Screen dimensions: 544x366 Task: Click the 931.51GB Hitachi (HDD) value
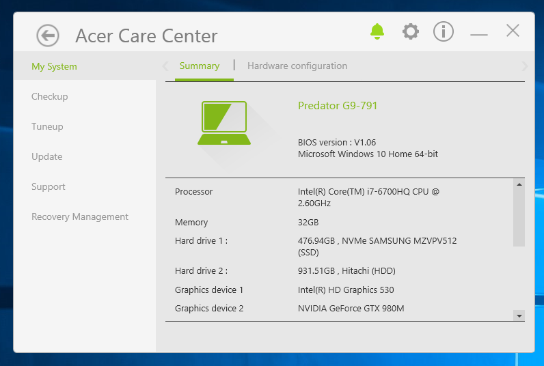tap(346, 270)
